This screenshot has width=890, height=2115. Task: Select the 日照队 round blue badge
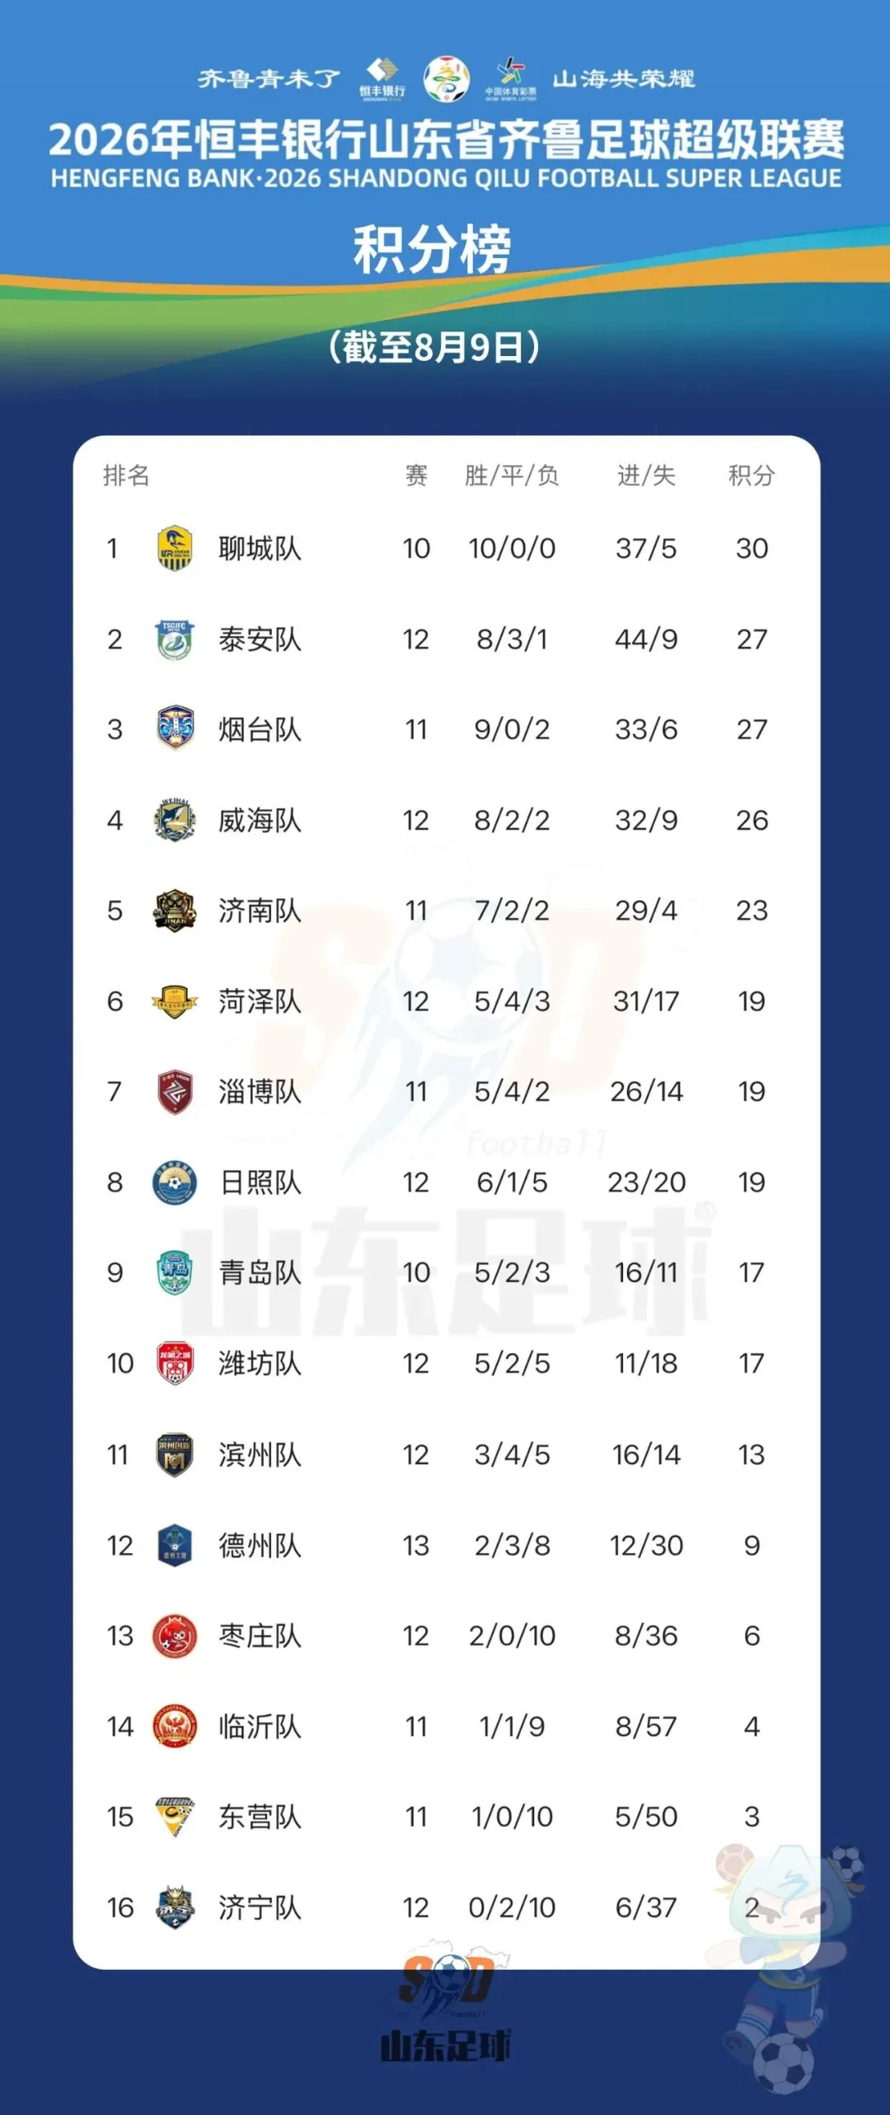tap(175, 1182)
